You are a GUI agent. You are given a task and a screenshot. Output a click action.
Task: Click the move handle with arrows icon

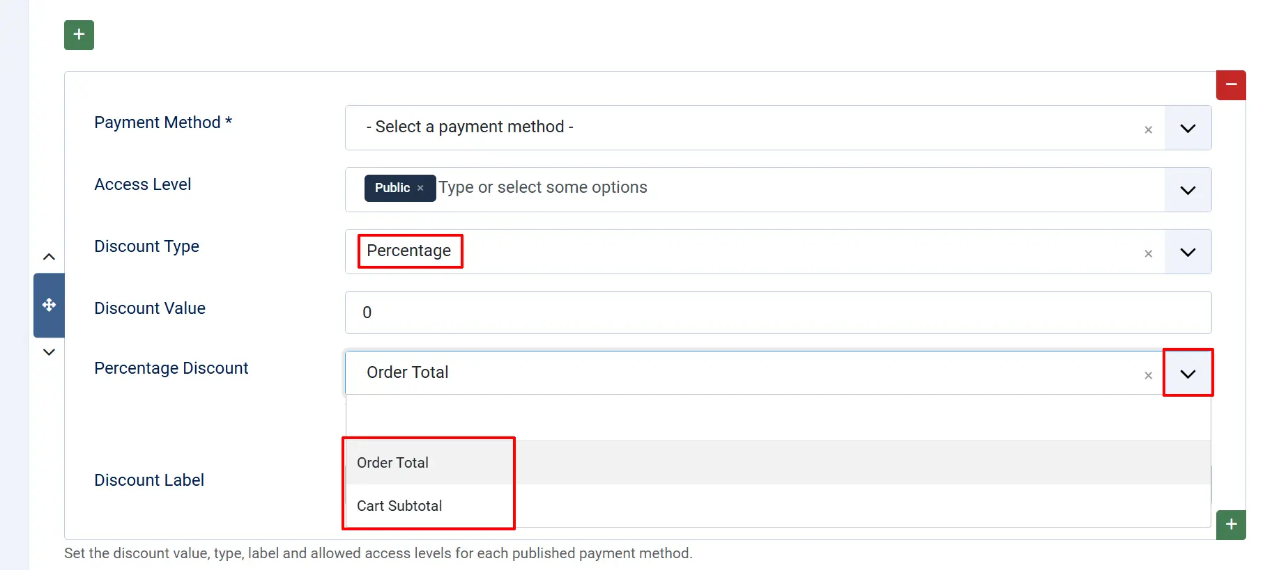(x=49, y=305)
